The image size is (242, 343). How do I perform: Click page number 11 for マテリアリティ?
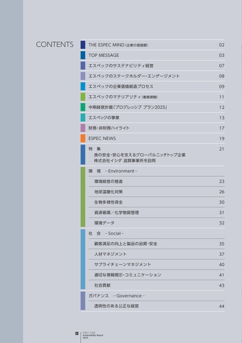click(x=222, y=97)
